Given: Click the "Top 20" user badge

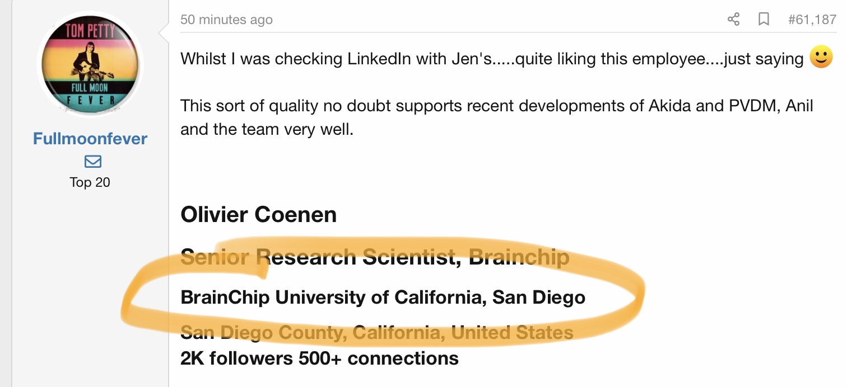Looking at the screenshot, I should 90,182.
